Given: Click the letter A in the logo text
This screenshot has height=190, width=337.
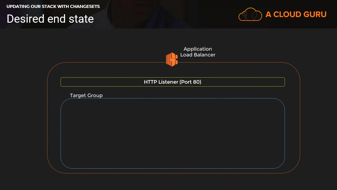Looking at the screenshot, I should click(268, 14).
